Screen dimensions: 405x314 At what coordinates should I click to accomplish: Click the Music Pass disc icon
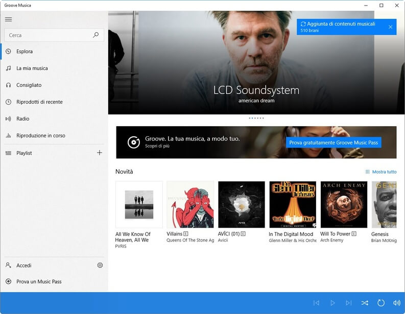[x=9, y=281]
